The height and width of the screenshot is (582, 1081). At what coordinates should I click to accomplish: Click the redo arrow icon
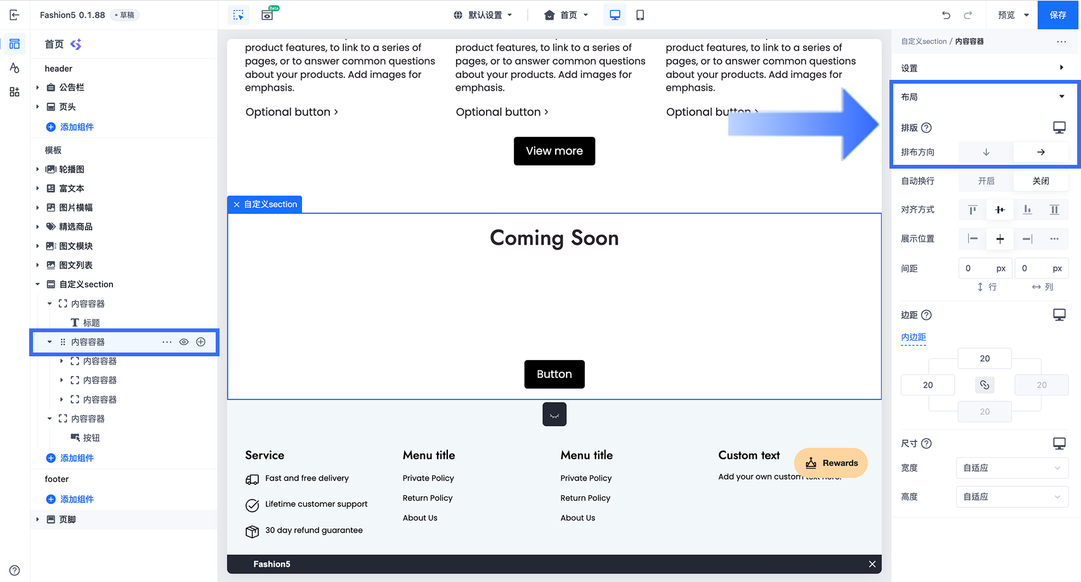[x=968, y=15]
